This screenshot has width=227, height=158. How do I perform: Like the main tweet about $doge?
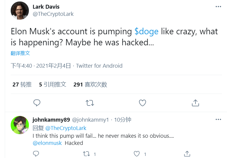pyautogui.click(x=143, y=103)
